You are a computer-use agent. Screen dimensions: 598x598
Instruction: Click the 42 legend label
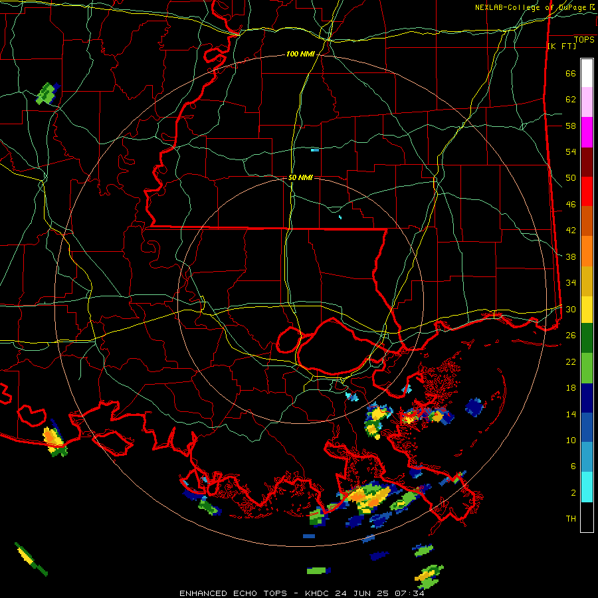tap(571, 231)
